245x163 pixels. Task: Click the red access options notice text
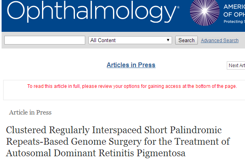click(x=132, y=86)
